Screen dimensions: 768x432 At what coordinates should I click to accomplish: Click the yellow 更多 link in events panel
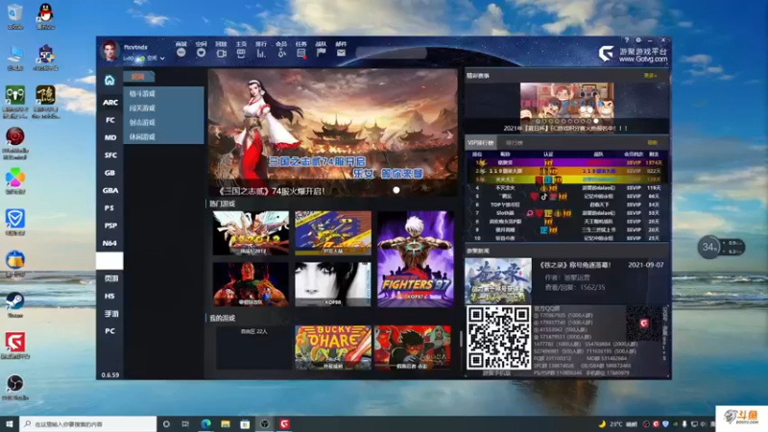(650, 76)
